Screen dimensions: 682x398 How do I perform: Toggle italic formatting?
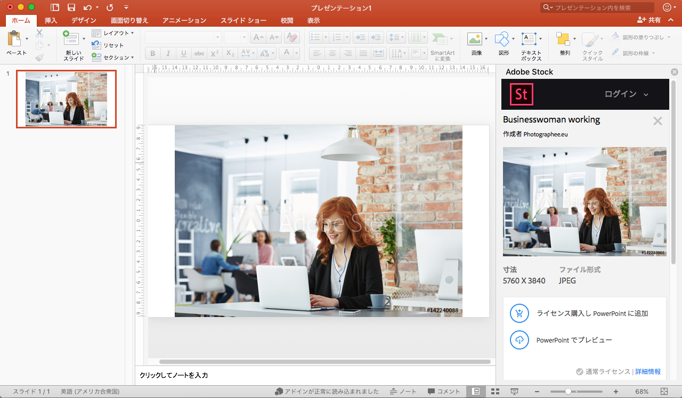tap(167, 53)
